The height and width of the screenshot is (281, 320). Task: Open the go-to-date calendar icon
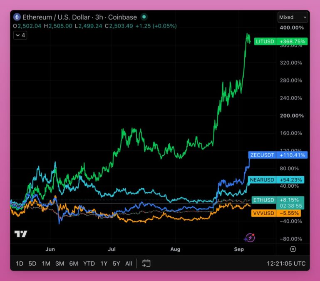pyautogui.click(x=146, y=263)
